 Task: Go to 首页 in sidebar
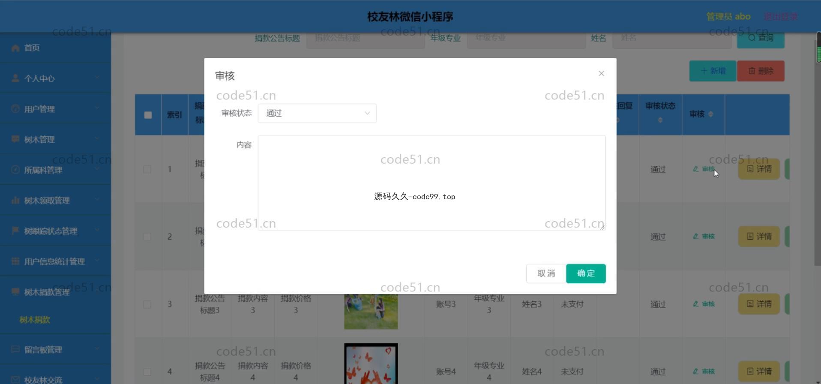55,48
